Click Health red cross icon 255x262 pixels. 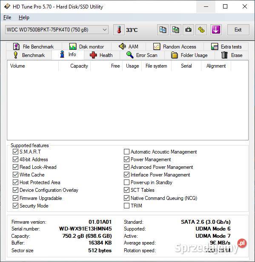(93, 55)
